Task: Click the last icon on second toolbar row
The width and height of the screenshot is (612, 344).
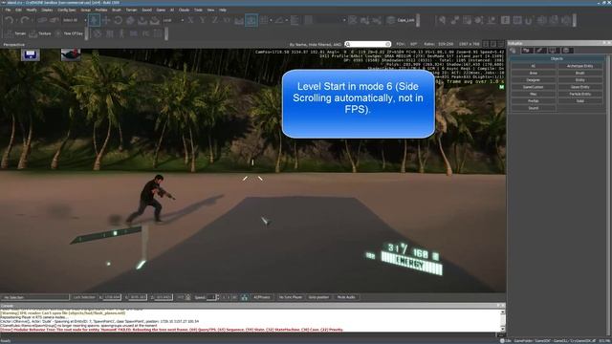Action: [x=158, y=34]
